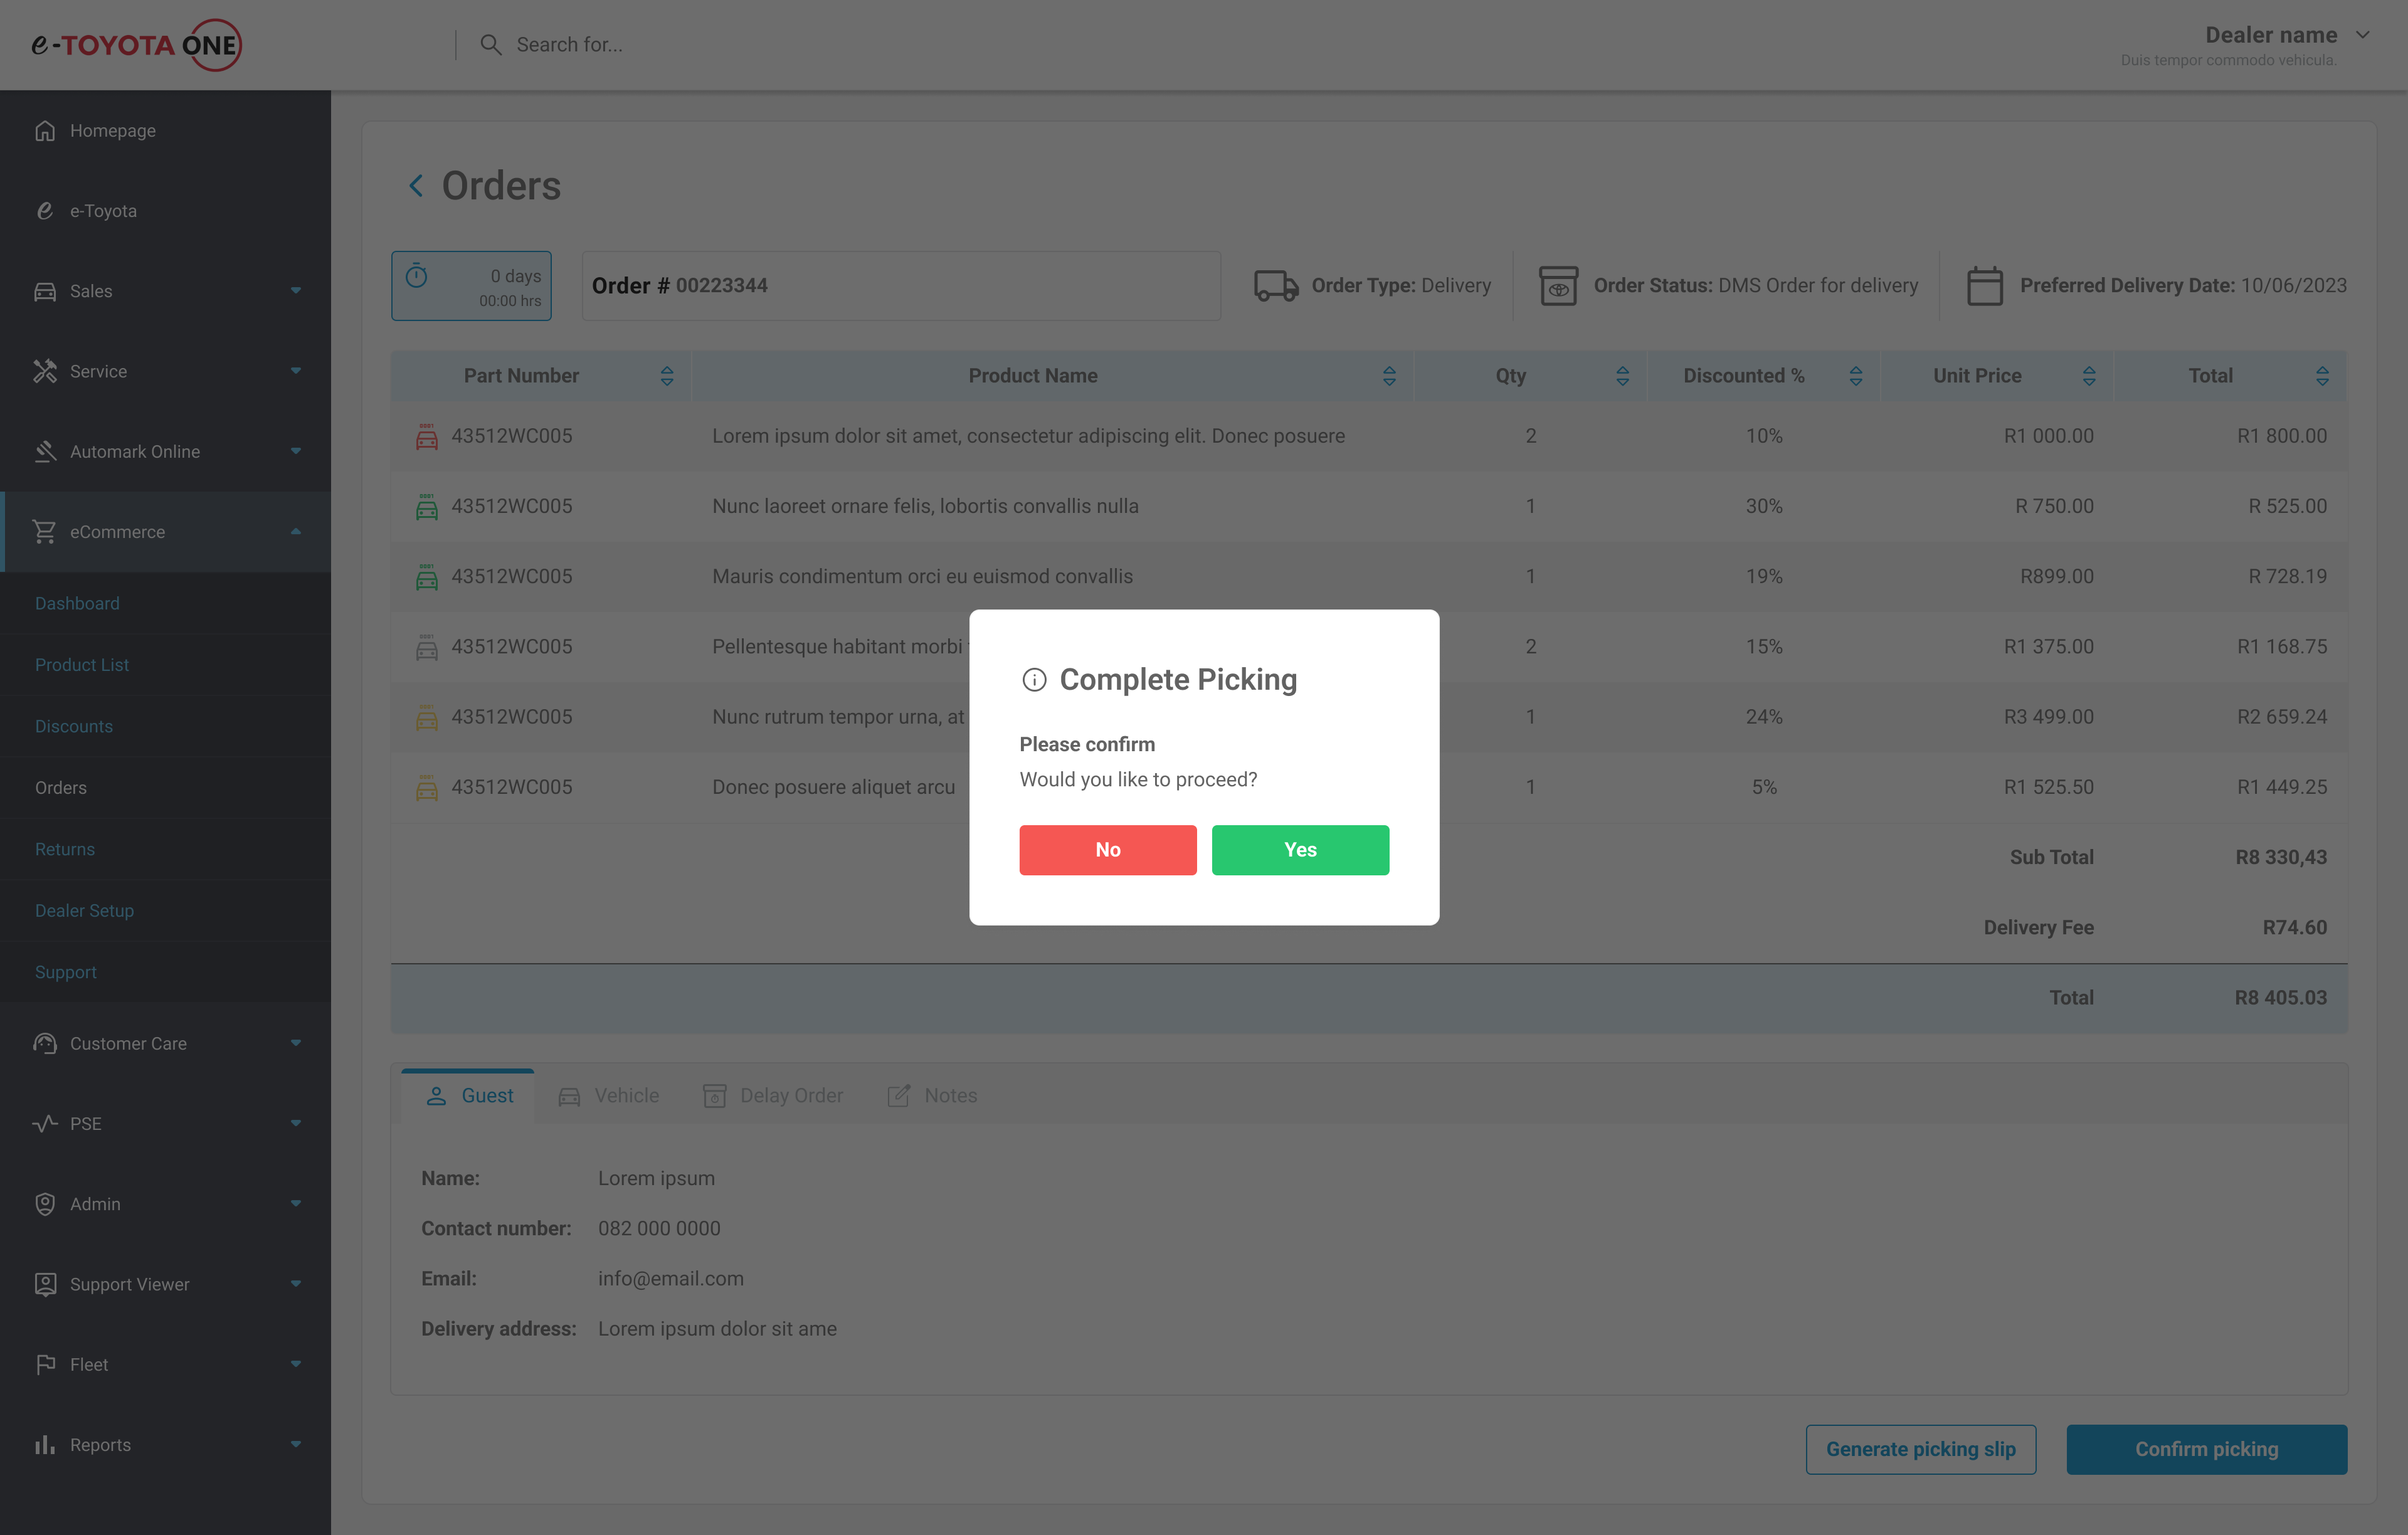This screenshot has width=2408, height=1535.
Task: Click the calendar icon for delivery date
Action: click(x=1984, y=286)
